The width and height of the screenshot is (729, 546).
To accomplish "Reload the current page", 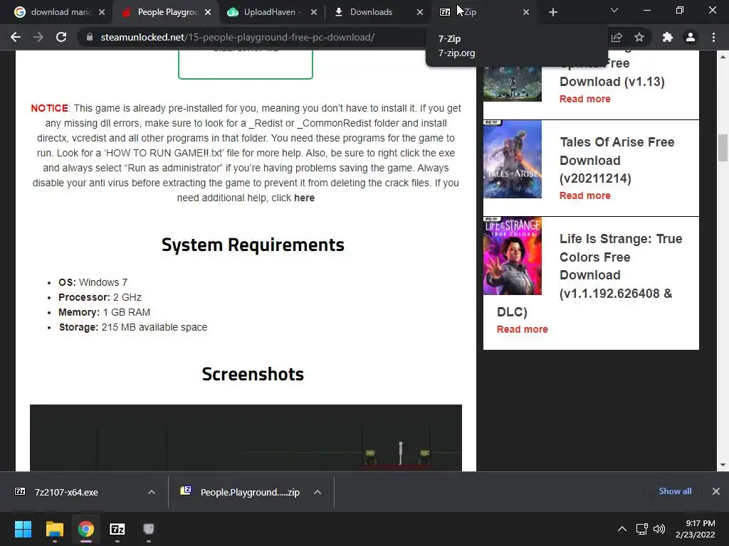I will [x=61, y=37].
